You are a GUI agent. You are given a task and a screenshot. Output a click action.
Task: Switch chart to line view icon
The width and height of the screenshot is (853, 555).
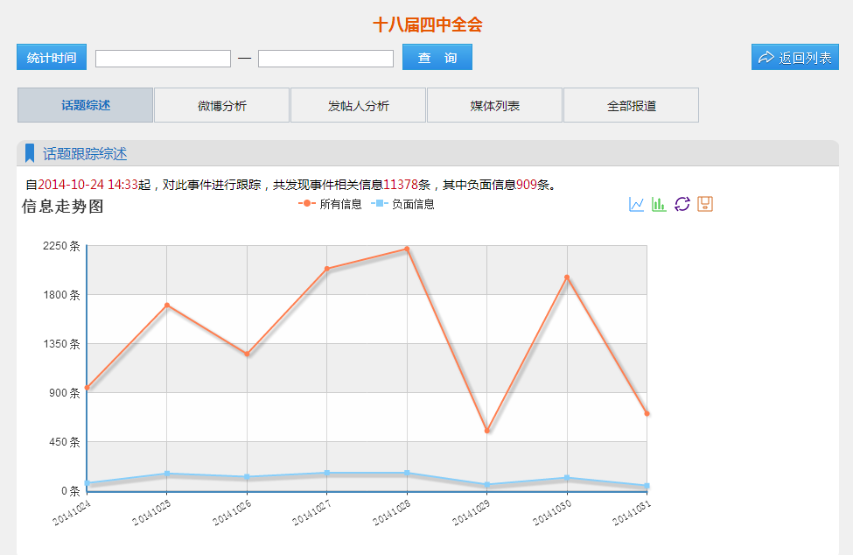636,204
